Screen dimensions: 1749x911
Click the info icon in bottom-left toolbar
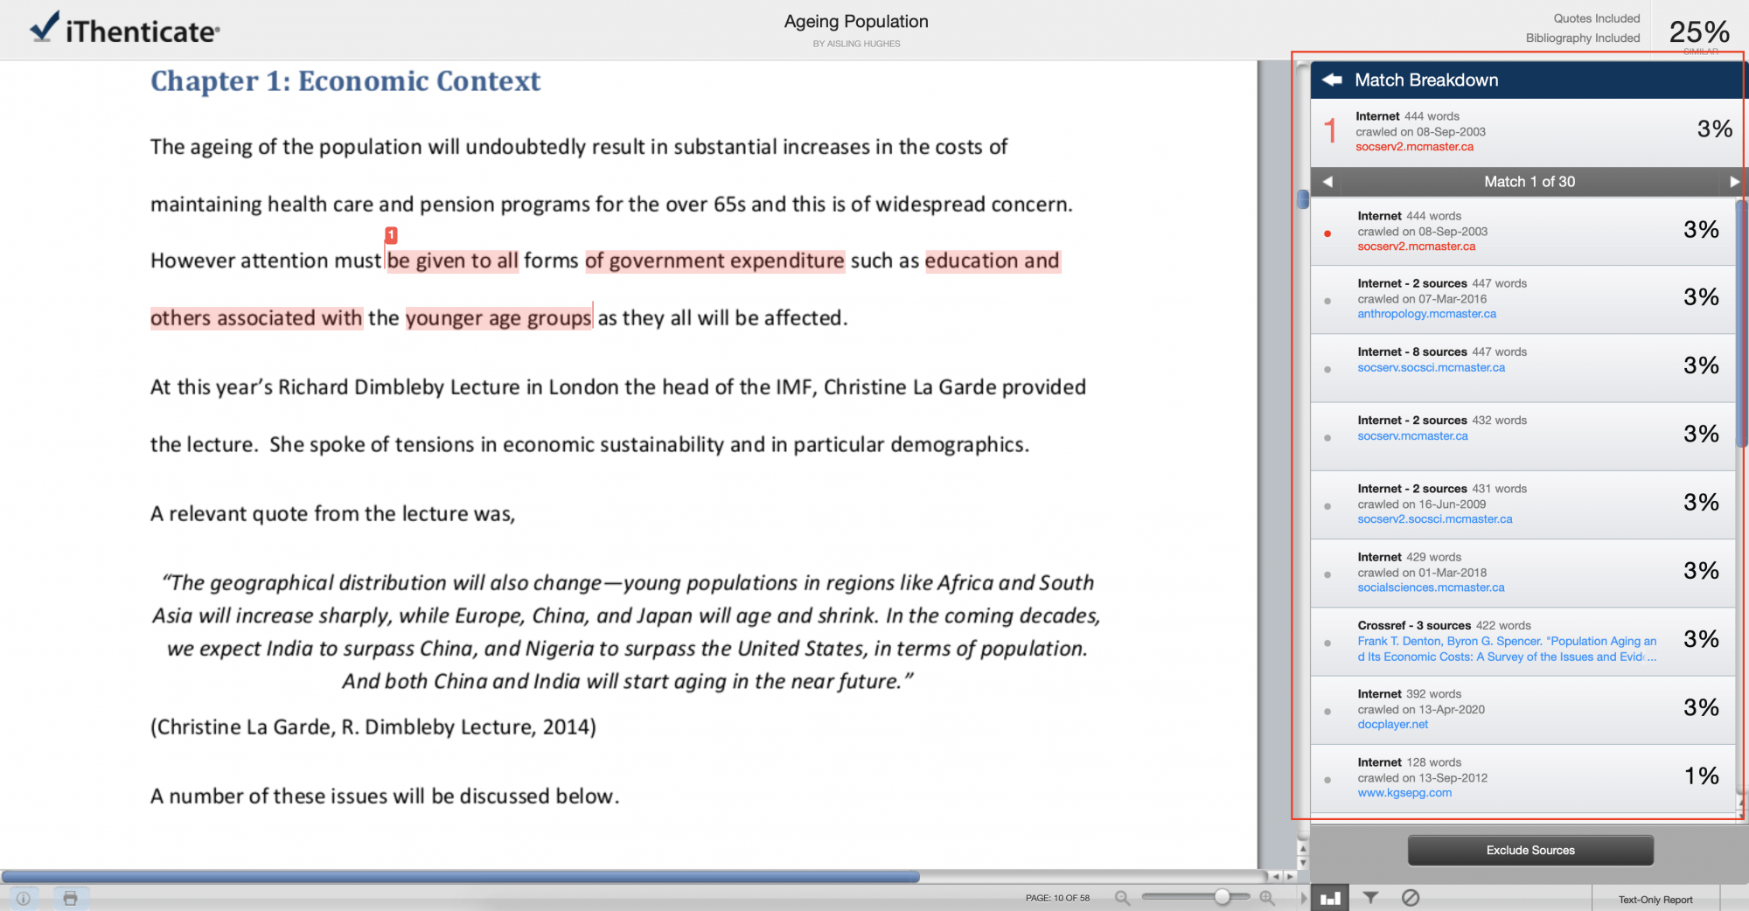(x=24, y=898)
